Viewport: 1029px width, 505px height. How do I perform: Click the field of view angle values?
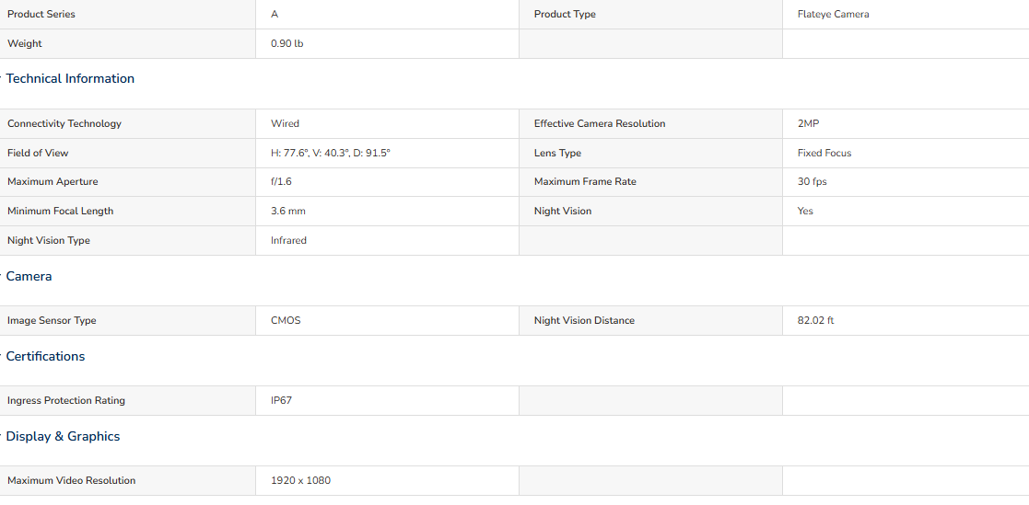tap(331, 154)
